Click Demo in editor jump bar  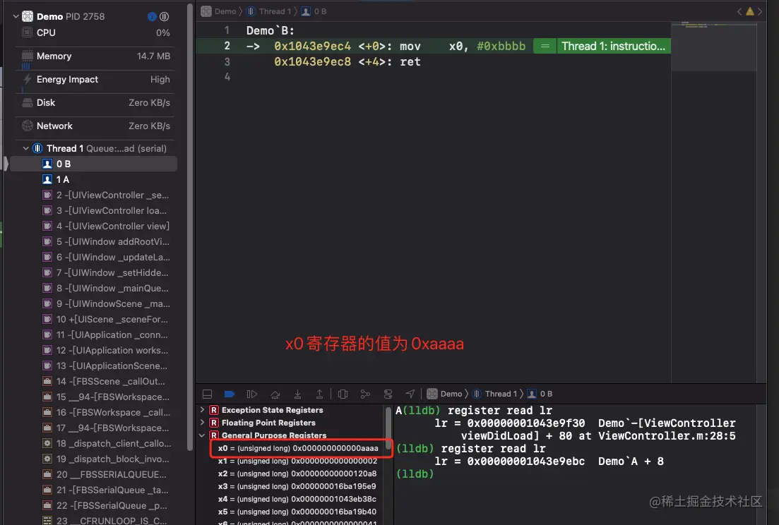pos(219,11)
